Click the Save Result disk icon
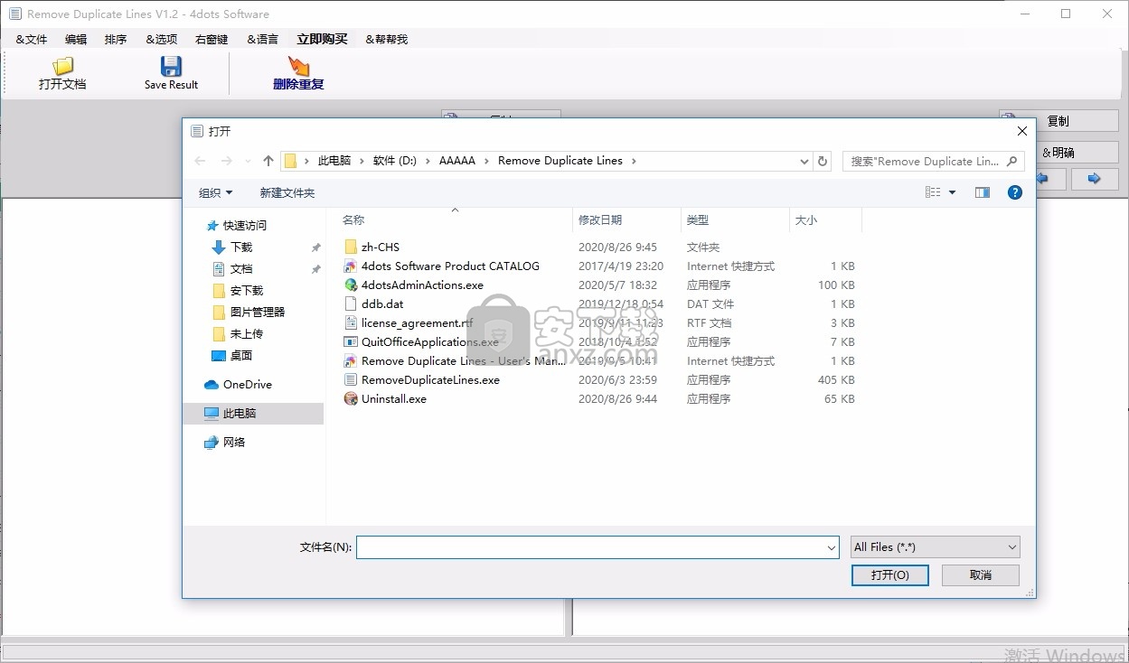This screenshot has height=663, width=1129. 171,66
